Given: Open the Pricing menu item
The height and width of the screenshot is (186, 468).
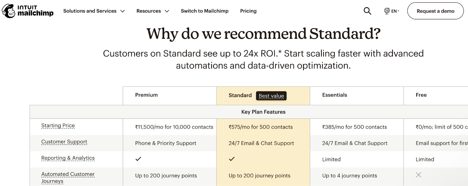Looking at the screenshot, I should (248, 11).
